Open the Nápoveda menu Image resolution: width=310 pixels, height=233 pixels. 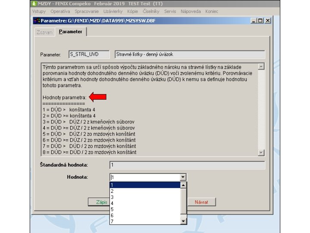tap(191, 11)
